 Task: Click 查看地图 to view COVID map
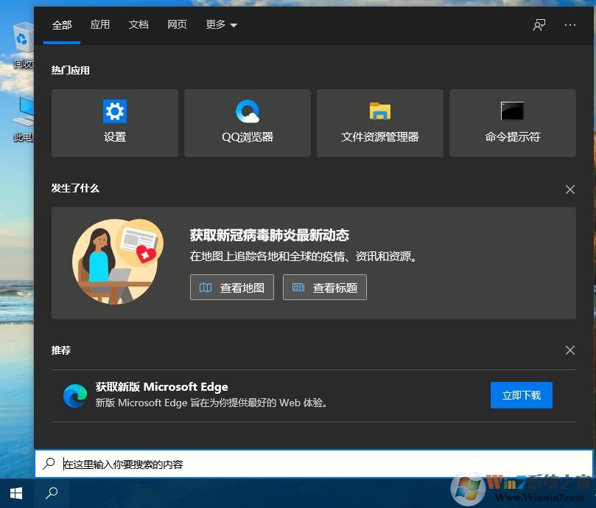click(231, 288)
